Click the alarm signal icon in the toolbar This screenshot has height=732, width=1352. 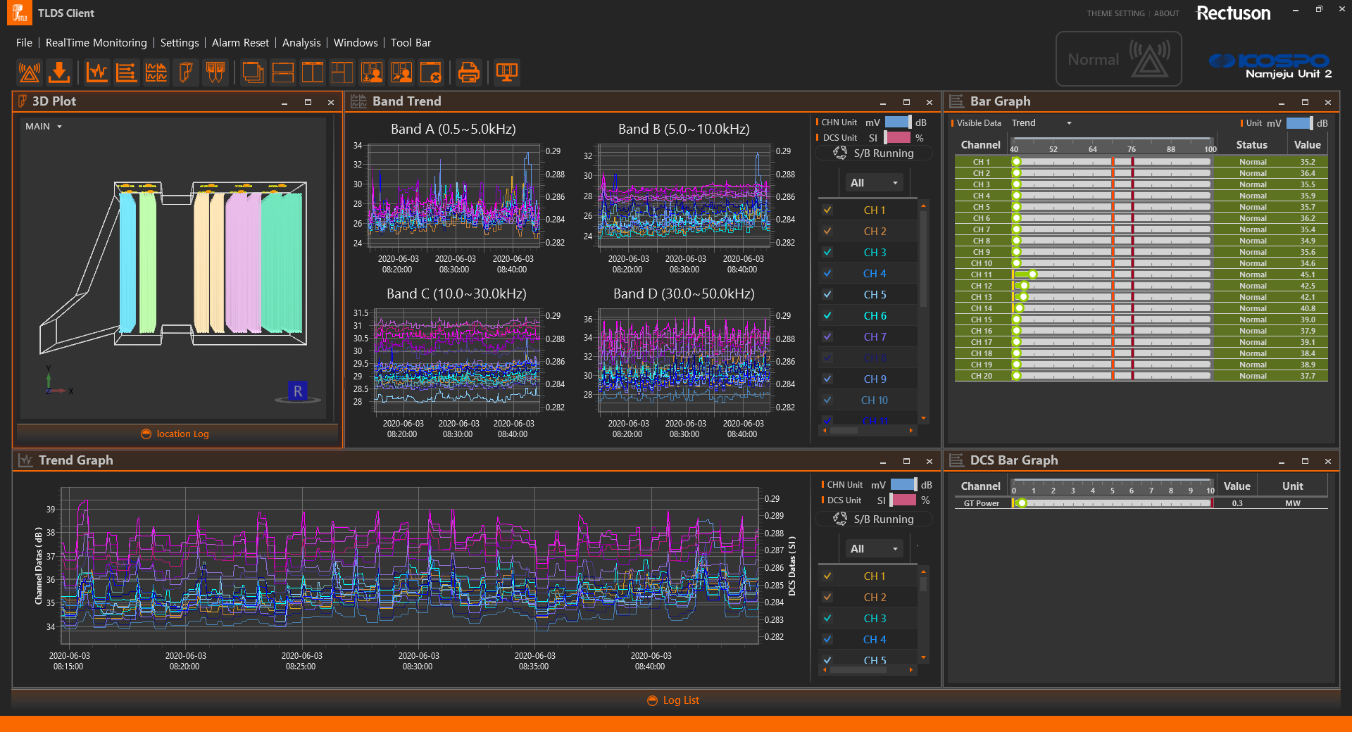[29, 72]
